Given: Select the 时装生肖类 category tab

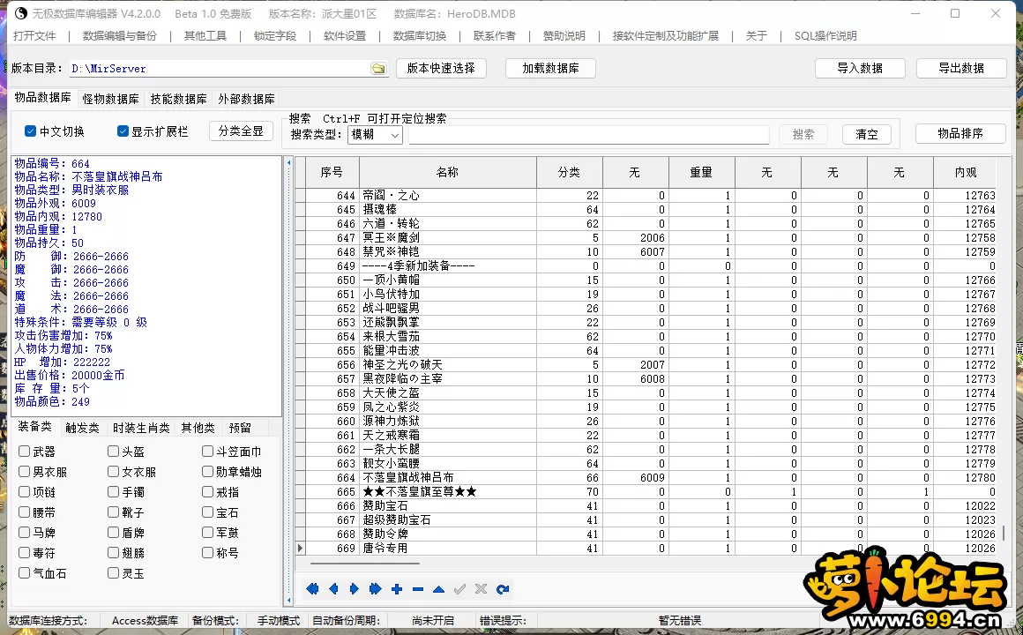Looking at the screenshot, I should tap(141, 428).
